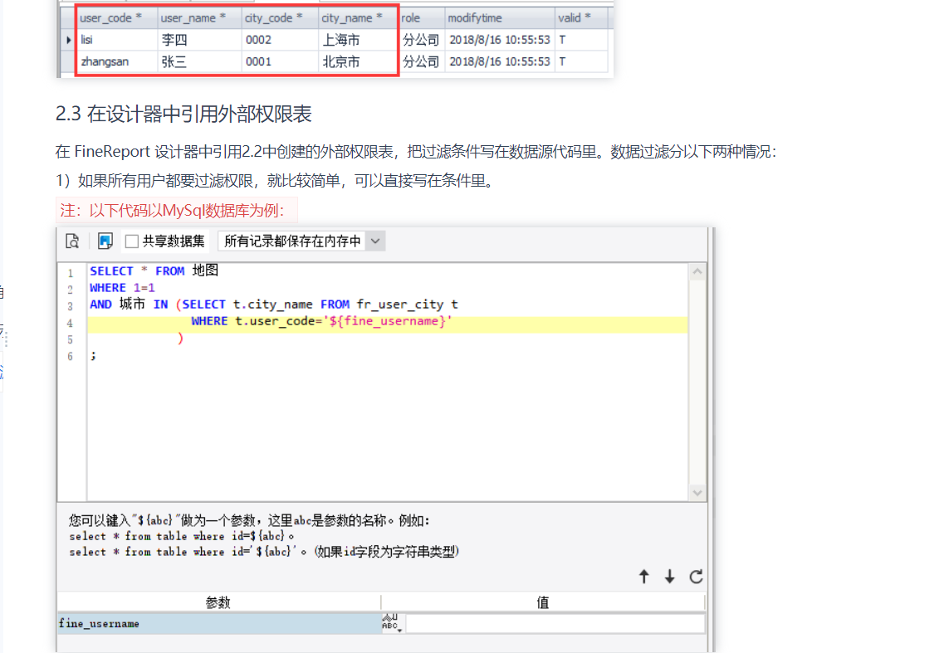Click the 李四 cell
Viewport: 949px width, 653px height.
(x=200, y=40)
